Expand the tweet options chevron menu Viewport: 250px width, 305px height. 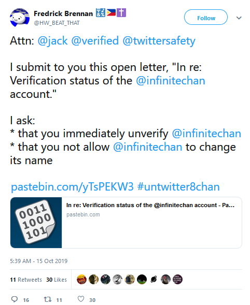tap(239, 18)
